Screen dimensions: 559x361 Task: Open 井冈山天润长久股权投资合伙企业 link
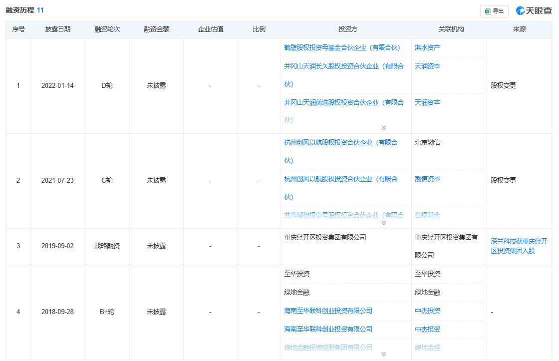[x=344, y=75]
